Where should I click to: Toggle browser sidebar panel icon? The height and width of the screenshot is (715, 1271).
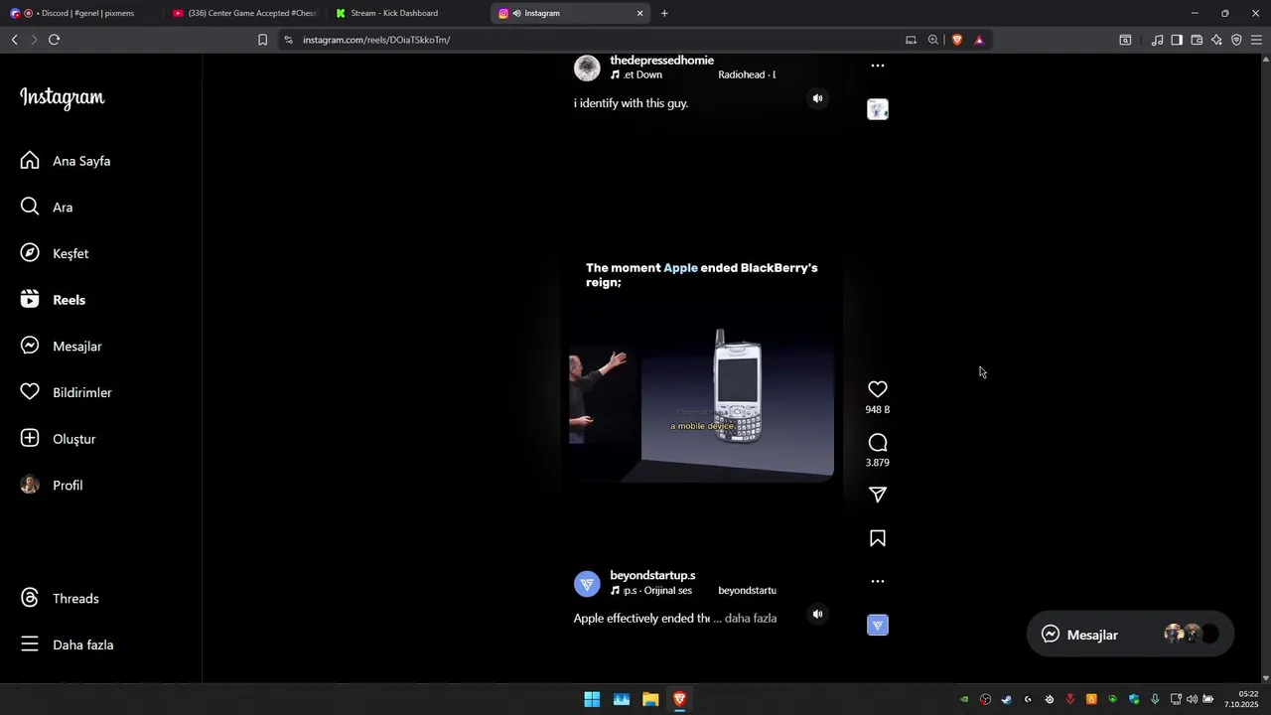(x=1177, y=40)
